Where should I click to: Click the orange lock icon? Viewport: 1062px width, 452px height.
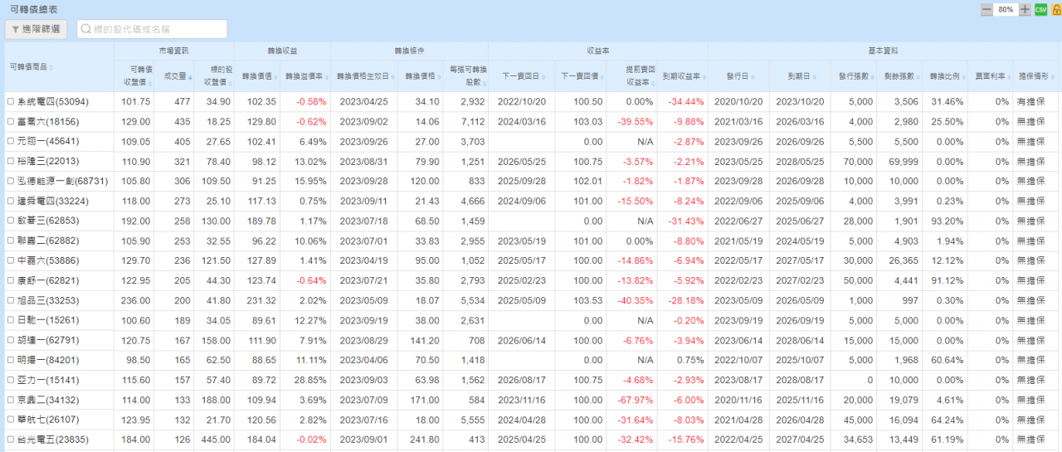1055,9
